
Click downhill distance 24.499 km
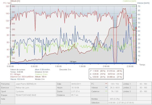point(111,77)
